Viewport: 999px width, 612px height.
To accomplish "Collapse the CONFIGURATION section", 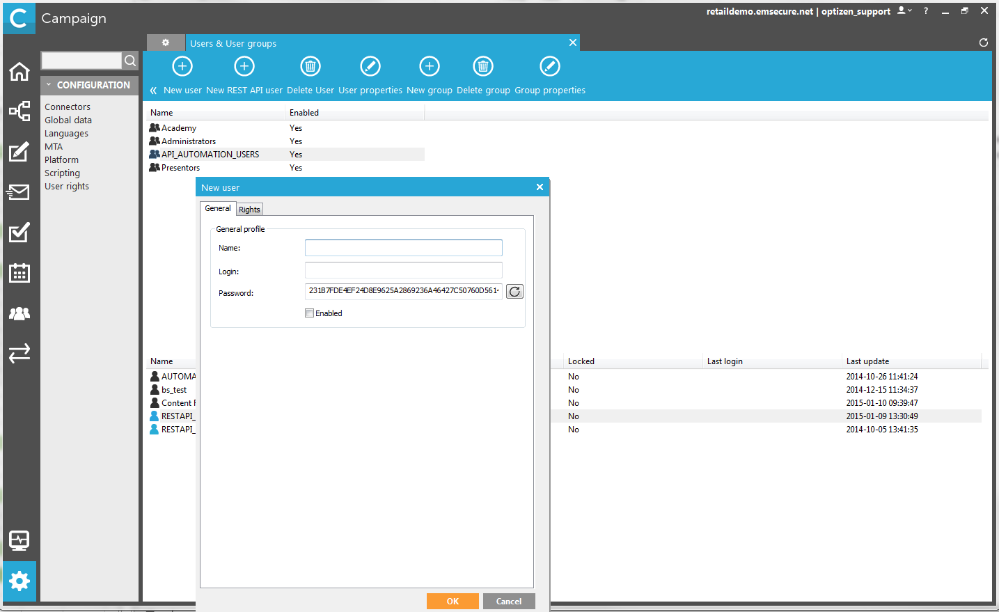I will [49, 85].
